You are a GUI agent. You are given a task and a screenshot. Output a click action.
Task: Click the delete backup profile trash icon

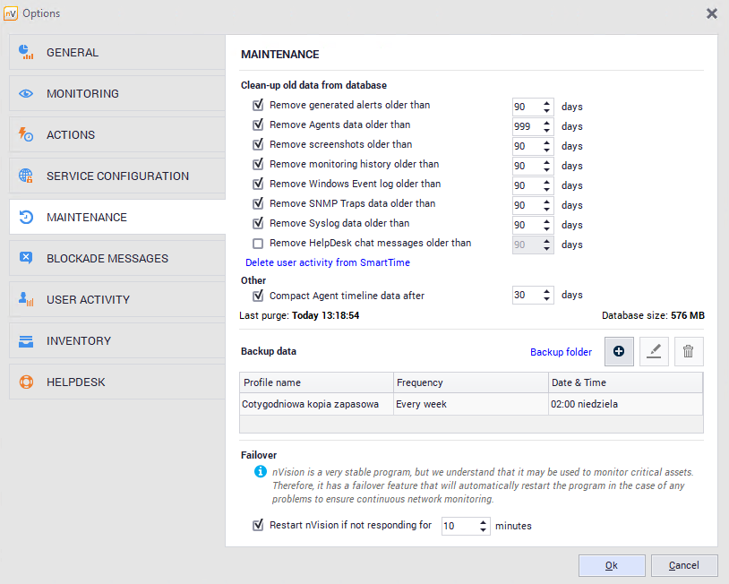[688, 352]
